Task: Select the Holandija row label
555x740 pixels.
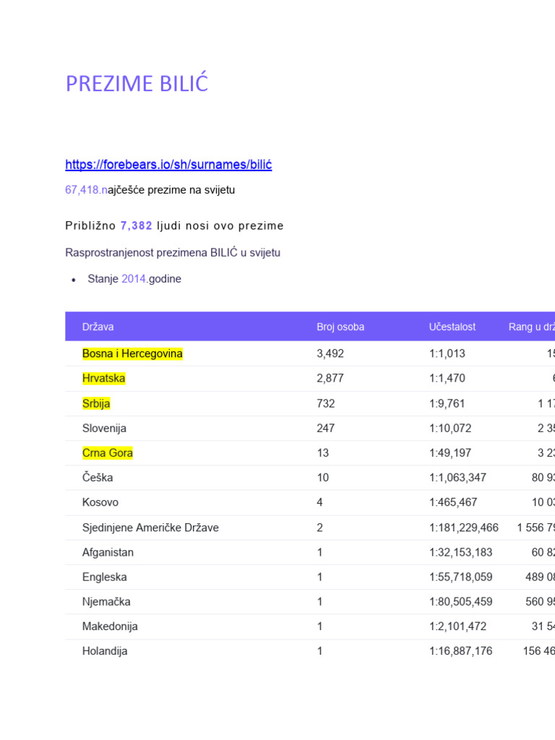Action: (105, 651)
